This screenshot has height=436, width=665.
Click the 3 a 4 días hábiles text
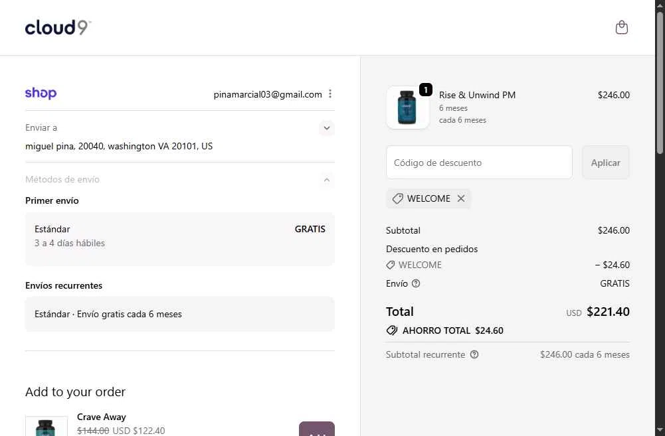tap(70, 243)
